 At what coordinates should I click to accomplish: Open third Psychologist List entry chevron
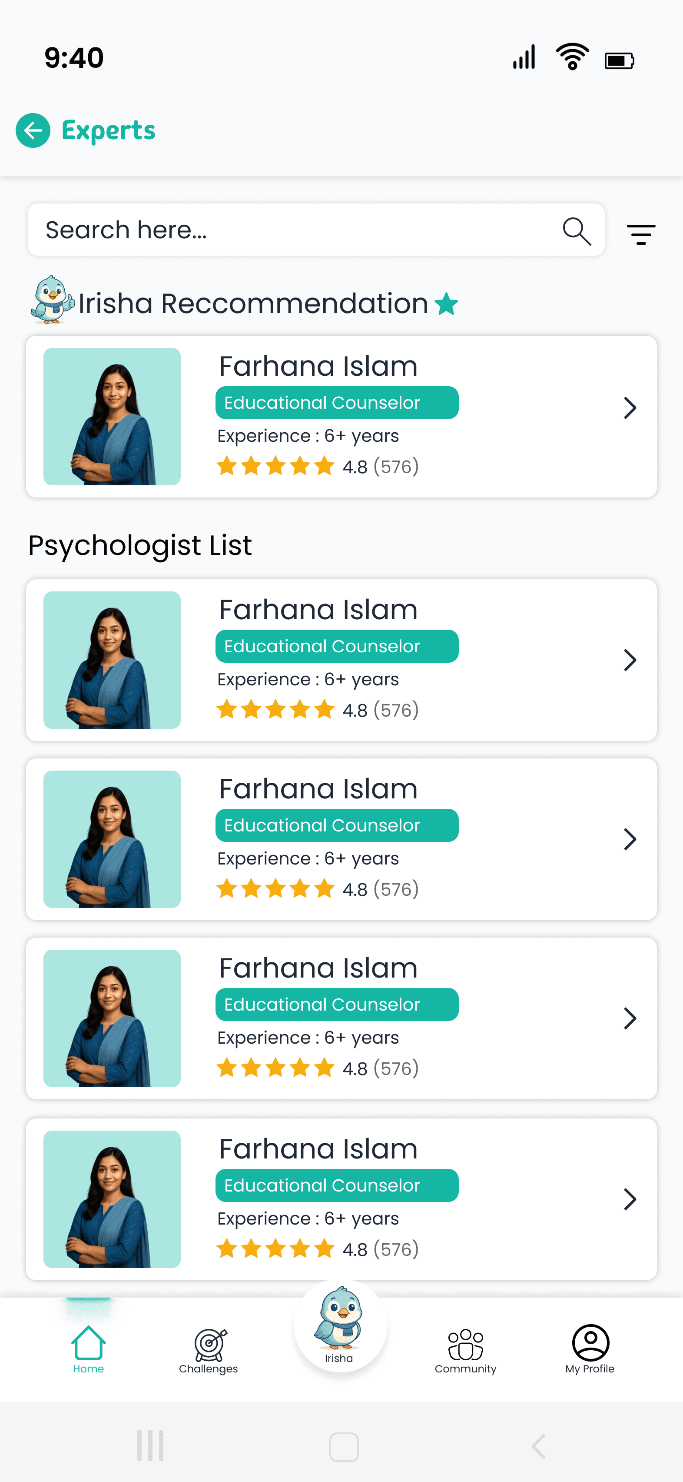tap(630, 1018)
